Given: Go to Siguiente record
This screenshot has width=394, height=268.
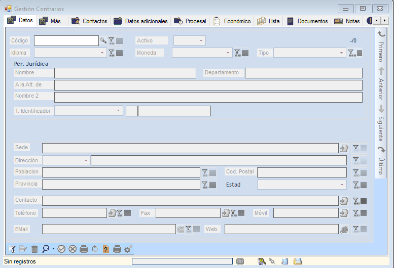Looking at the screenshot, I should coord(381,124).
